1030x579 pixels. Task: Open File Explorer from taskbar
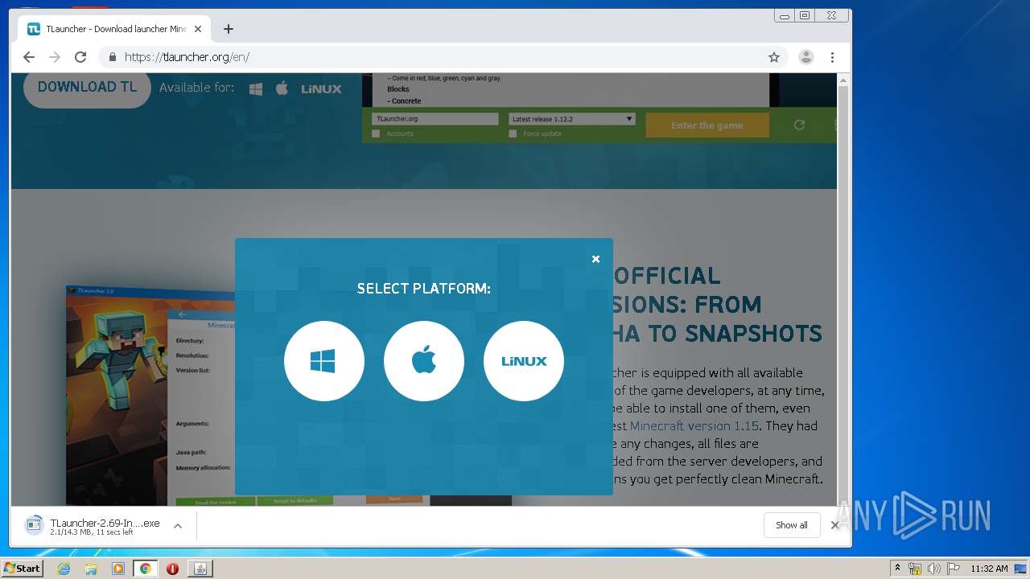pyautogui.click(x=91, y=569)
